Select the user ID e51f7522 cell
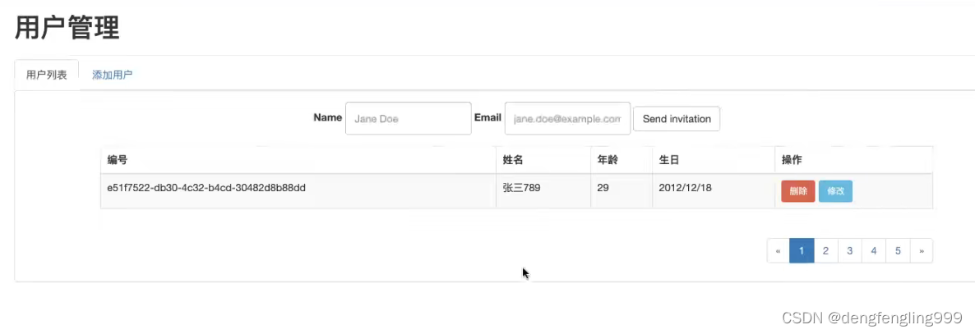Image resolution: width=975 pixels, height=334 pixels. pyautogui.click(x=206, y=188)
